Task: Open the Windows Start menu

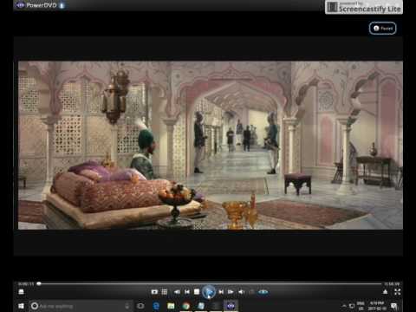Action: [21, 306]
